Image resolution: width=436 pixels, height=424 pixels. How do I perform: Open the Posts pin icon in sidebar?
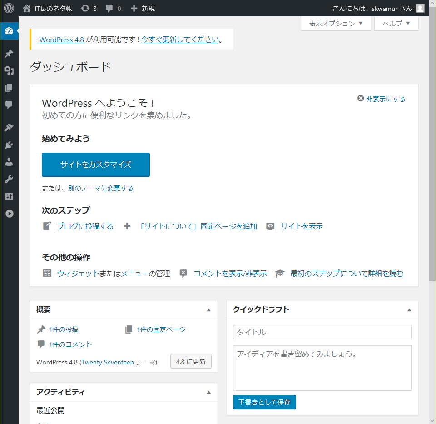pos(9,54)
